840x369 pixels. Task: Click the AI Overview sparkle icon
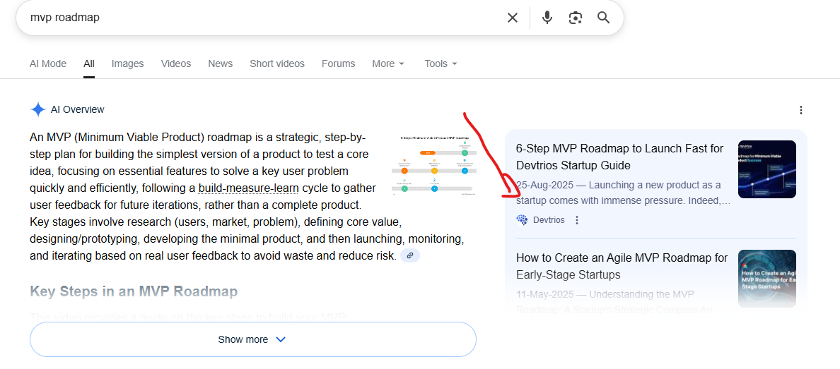(x=37, y=109)
